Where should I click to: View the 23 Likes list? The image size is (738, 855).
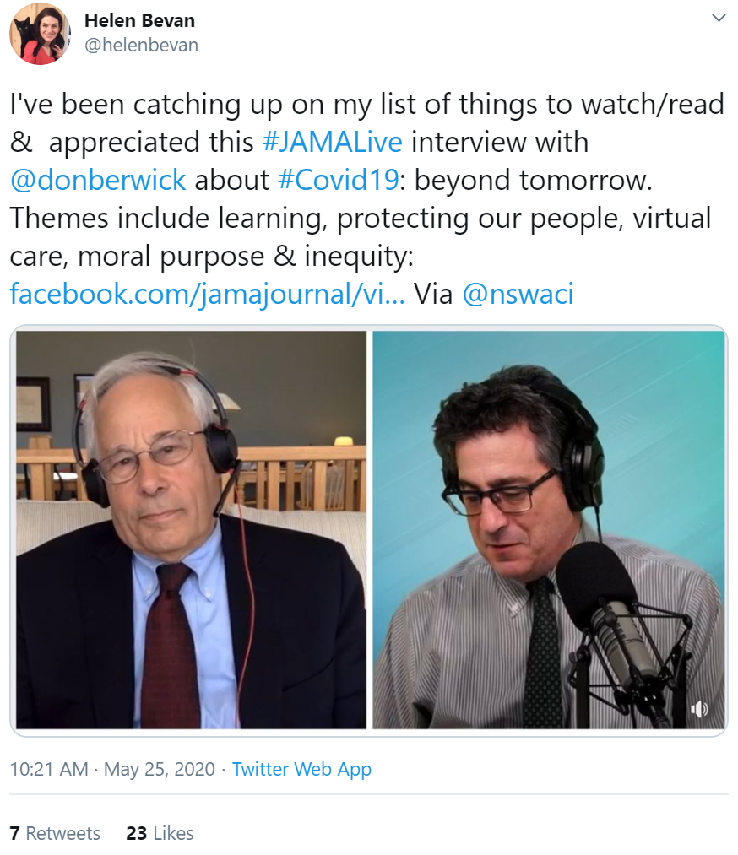tap(160, 833)
